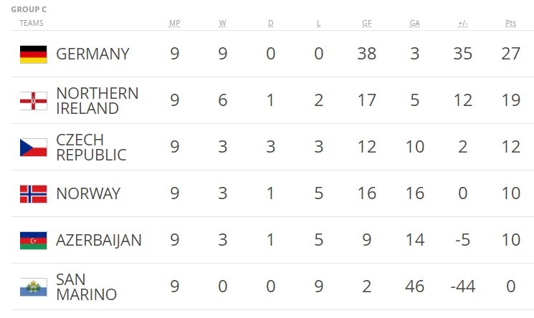Click the Group C heading

click(29, 10)
